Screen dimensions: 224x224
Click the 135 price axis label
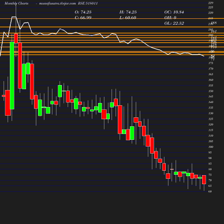[x=211, y=108]
